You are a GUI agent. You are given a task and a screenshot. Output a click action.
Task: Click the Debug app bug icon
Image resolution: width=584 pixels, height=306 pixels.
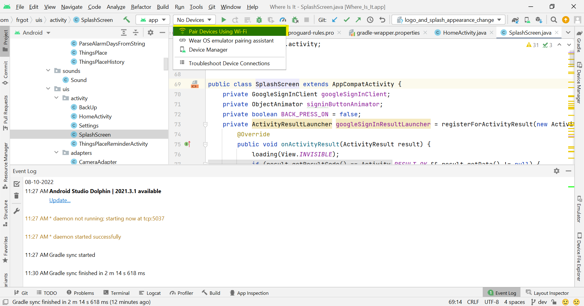coord(259,20)
